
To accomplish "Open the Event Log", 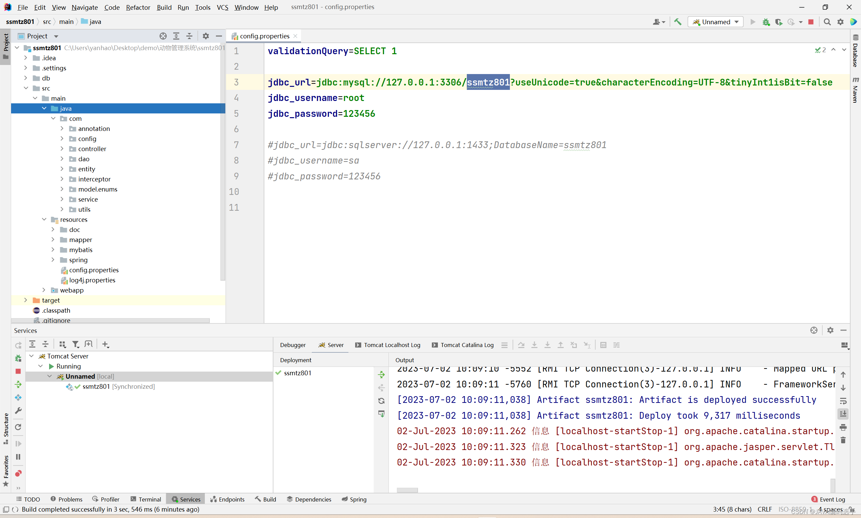I will pyautogui.click(x=828, y=499).
